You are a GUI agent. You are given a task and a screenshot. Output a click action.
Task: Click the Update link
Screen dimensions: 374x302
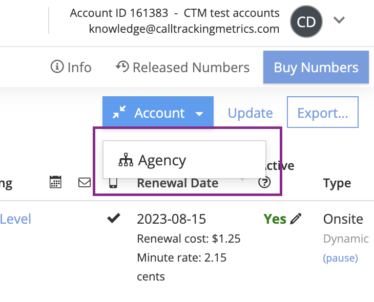pos(250,113)
